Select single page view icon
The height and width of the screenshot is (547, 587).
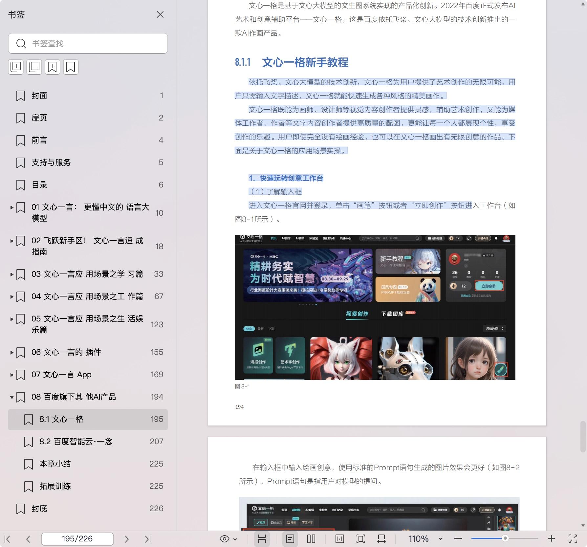click(290, 539)
